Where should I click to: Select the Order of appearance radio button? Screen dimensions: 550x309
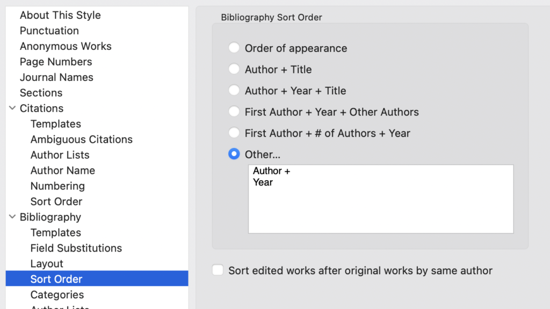coord(234,48)
